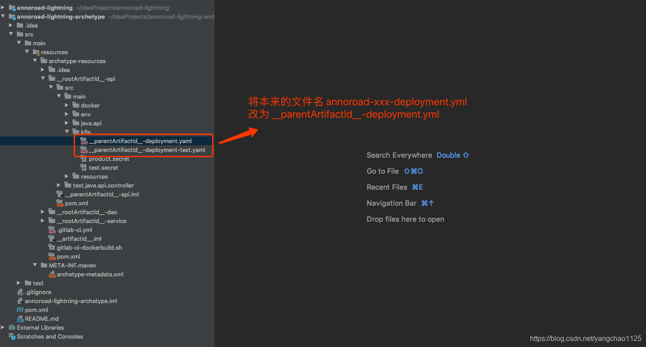Viewport: 646px width, 347px height.
Task: Click the docker folder icon
Action: [x=76, y=105]
